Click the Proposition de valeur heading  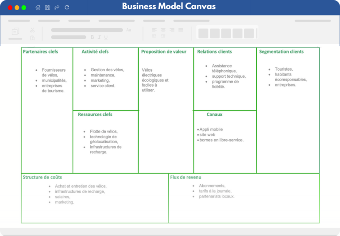click(164, 52)
